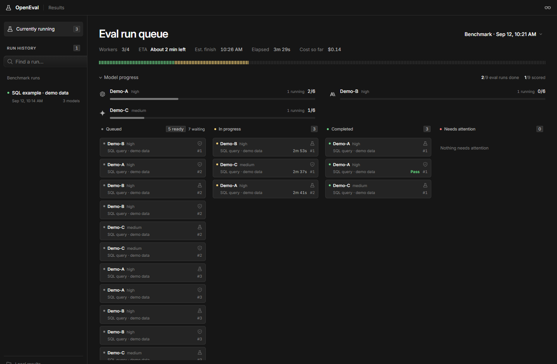Select Currently running in the sidebar
This screenshot has height=364, width=557.
tap(43, 29)
